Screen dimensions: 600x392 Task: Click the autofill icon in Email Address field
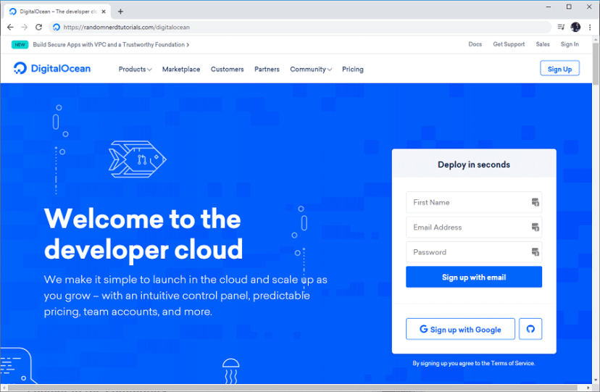point(536,228)
